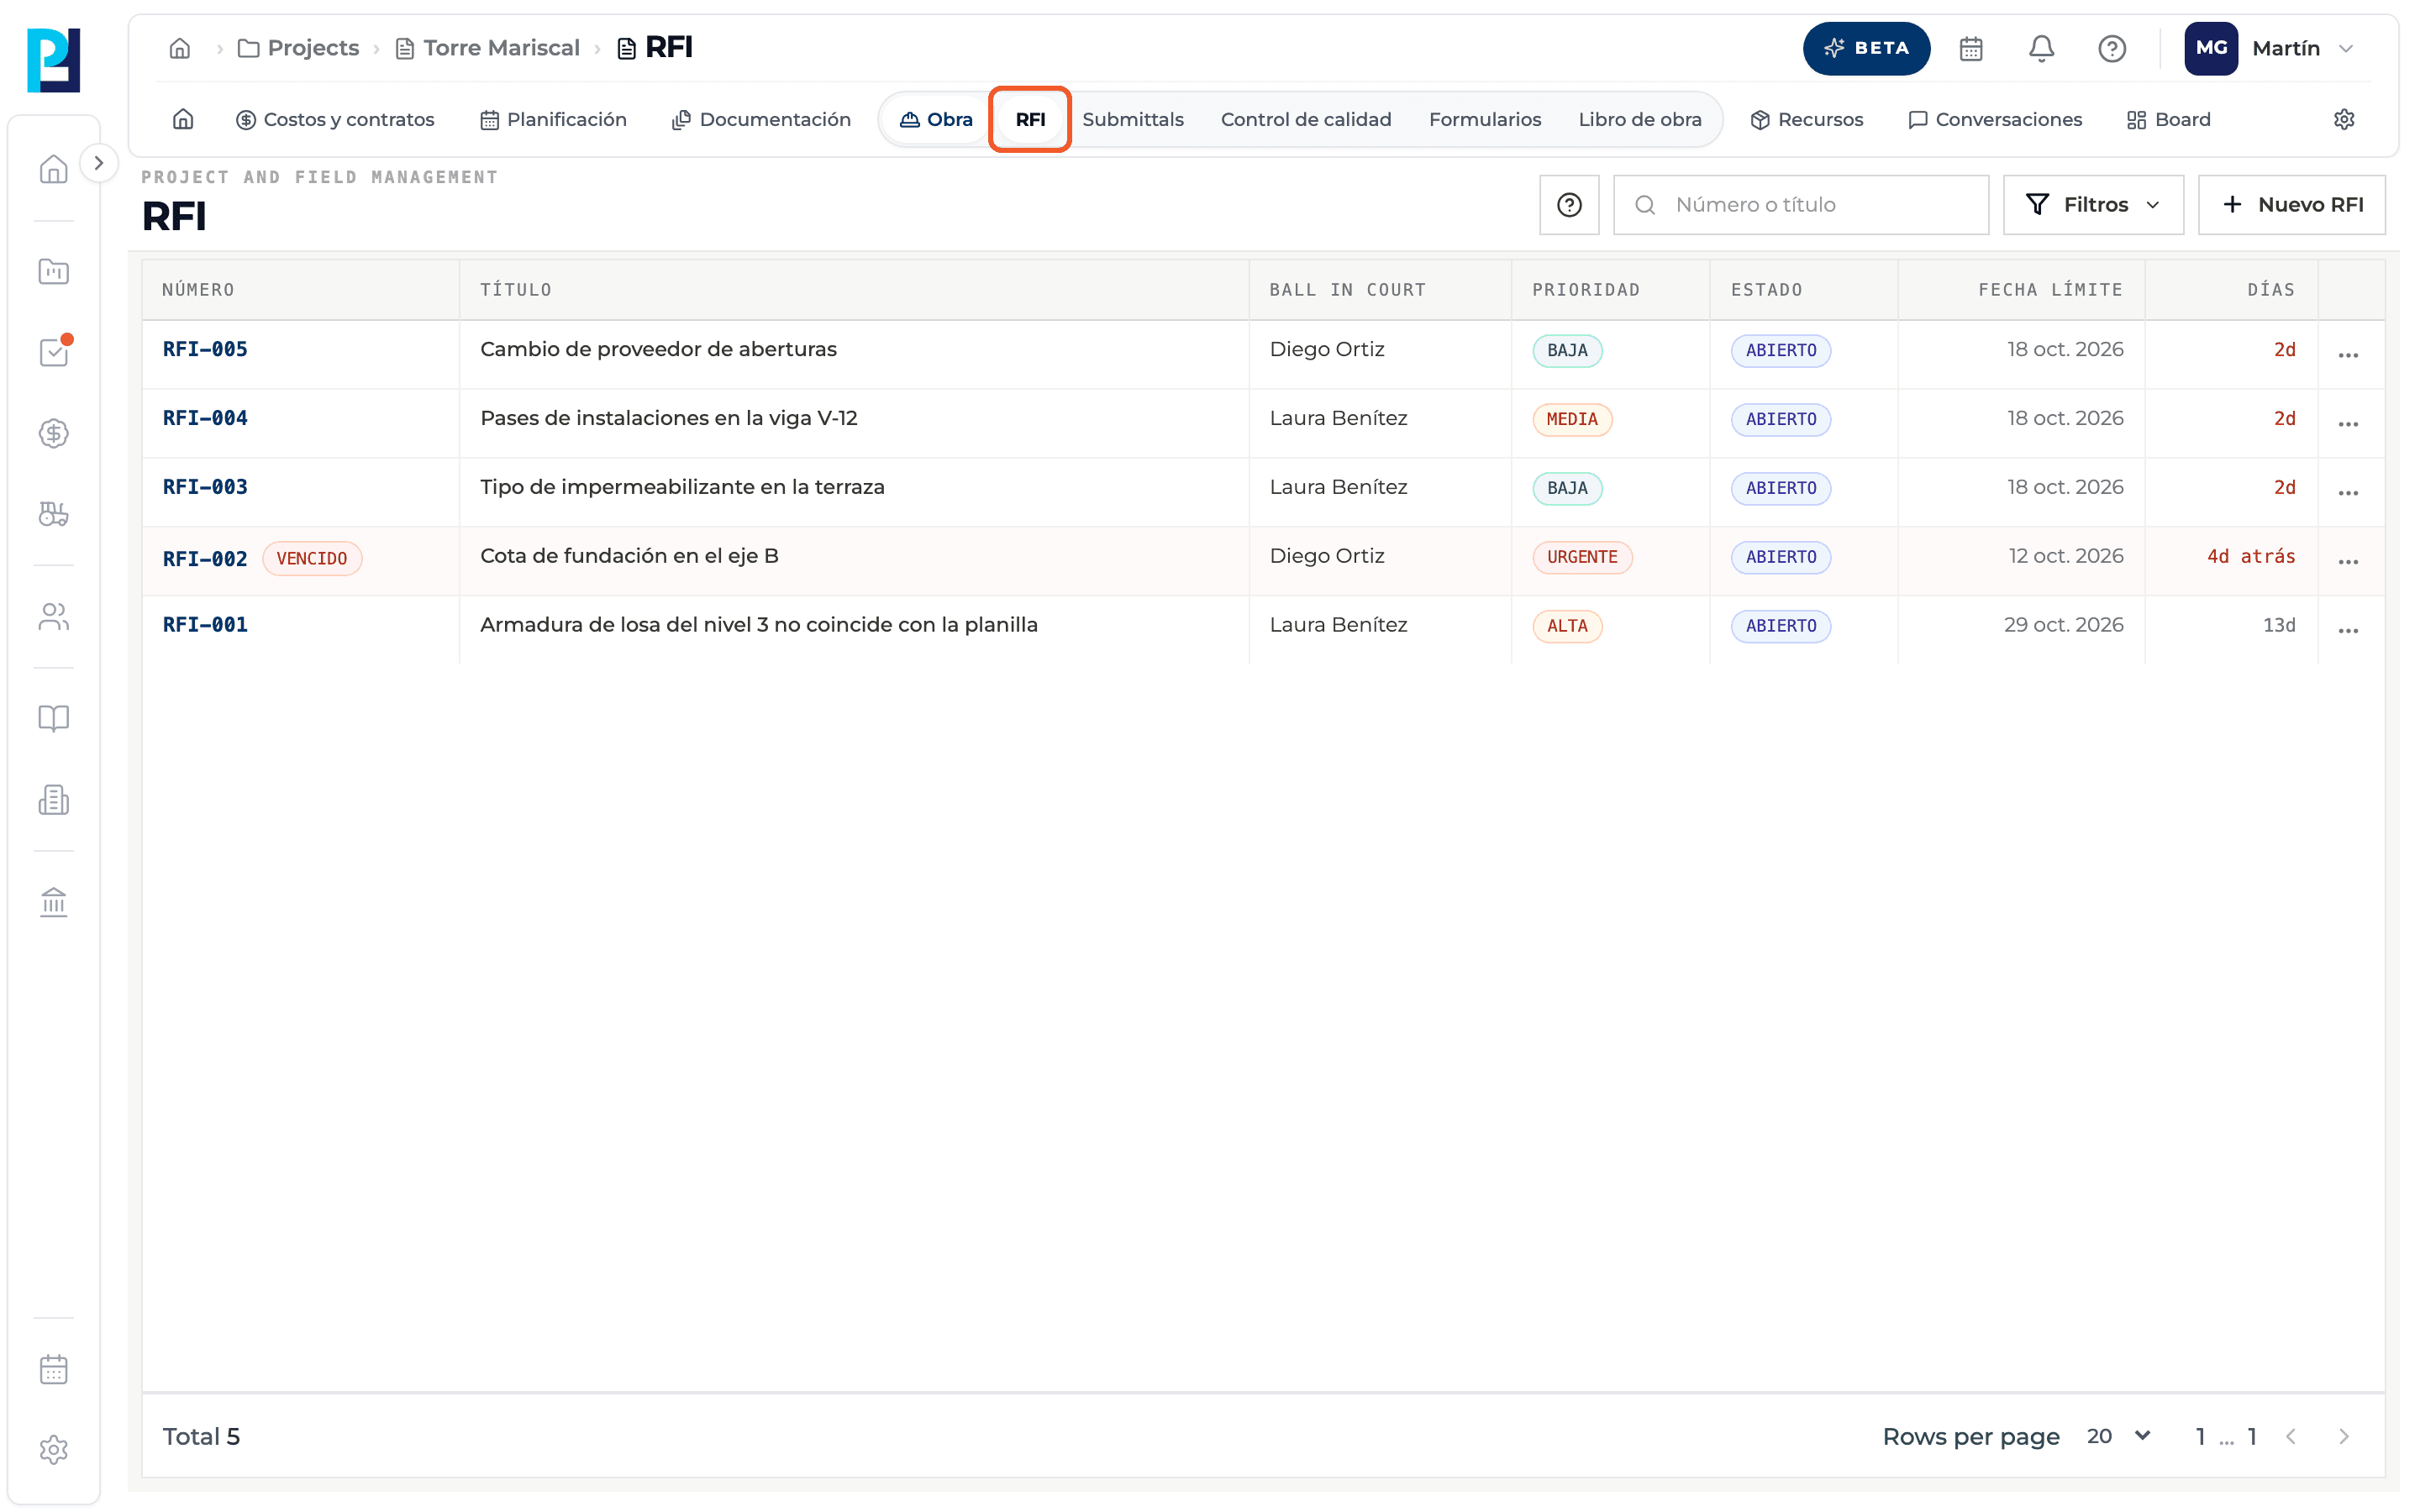Image resolution: width=2420 pixels, height=1512 pixels.
Task: Open the help question mark in header
Action: point(2112,48)
